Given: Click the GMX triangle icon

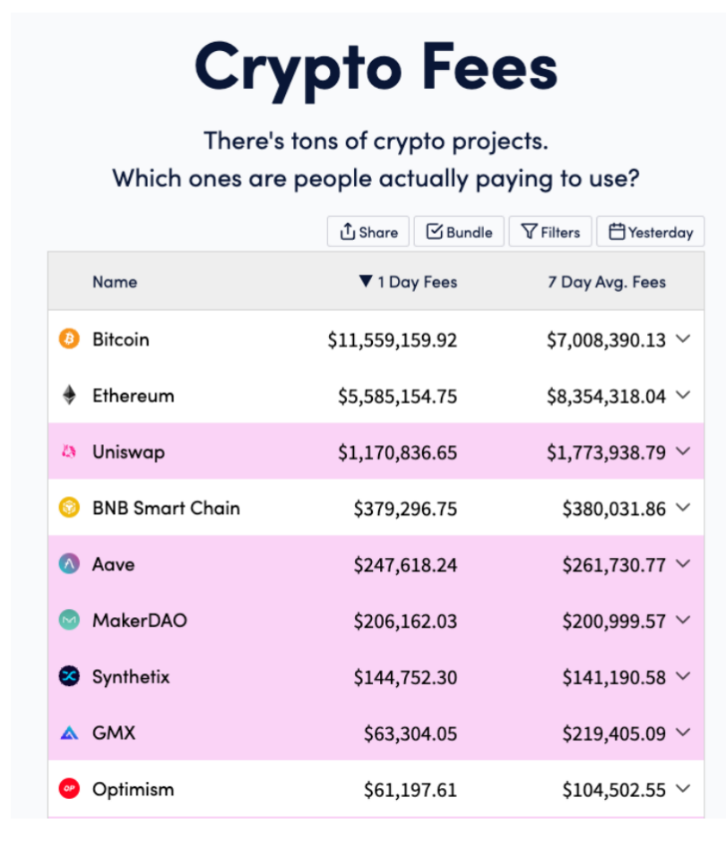Looking at the screenshot, I should [69, 733].
